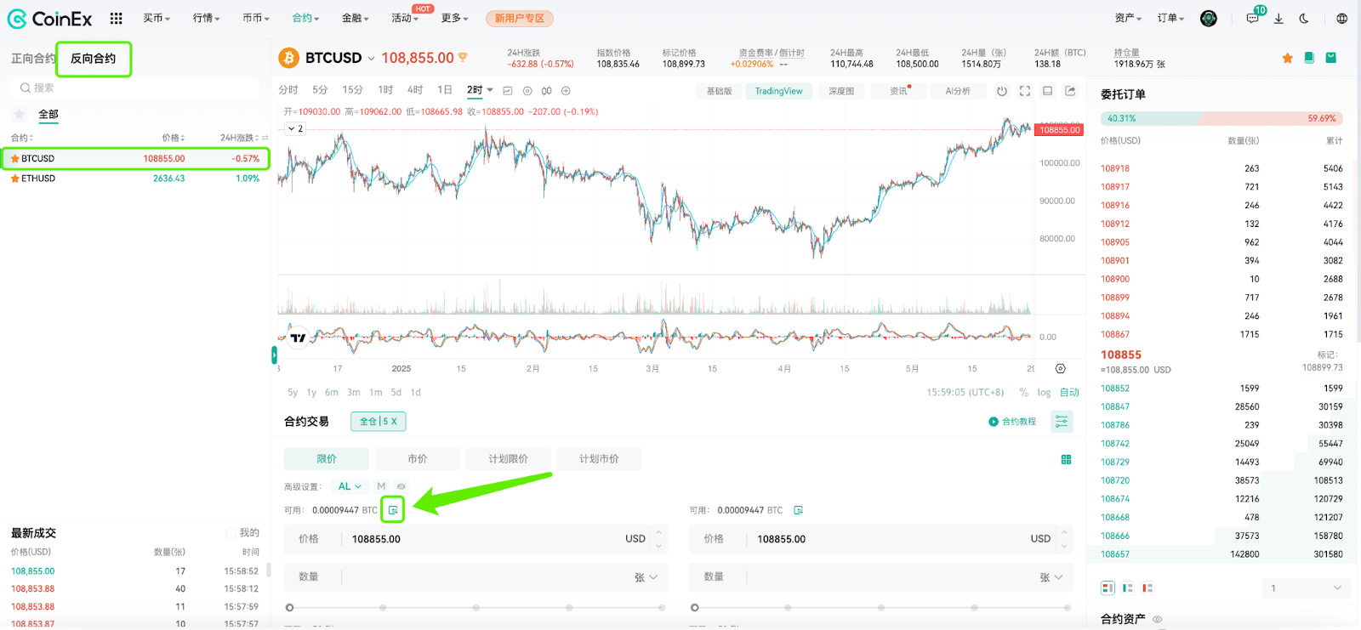Switch to the 正向合约 tab
The image size is (1361, 630).
(x=33, y=59)
